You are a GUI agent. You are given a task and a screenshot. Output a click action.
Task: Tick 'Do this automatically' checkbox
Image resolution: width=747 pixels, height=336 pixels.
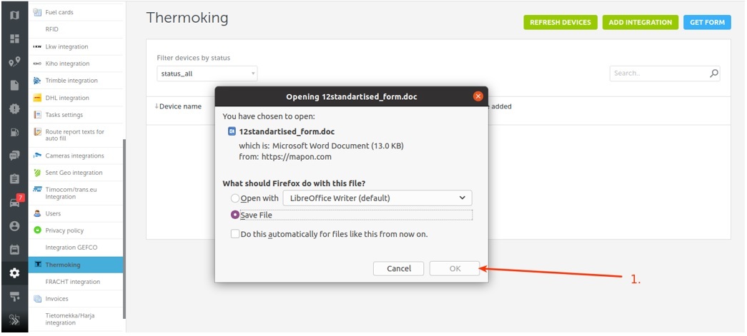pos(235,234)
